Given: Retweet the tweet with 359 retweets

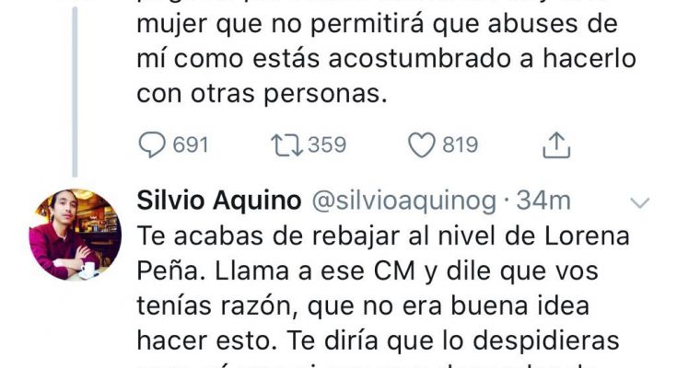Looking at the screenshot, I should (286, 145).
